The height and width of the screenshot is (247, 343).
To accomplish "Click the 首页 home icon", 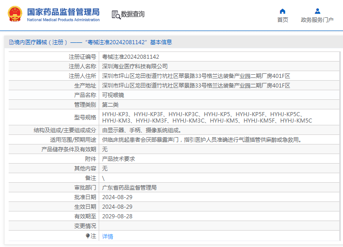I will point(282,11).
